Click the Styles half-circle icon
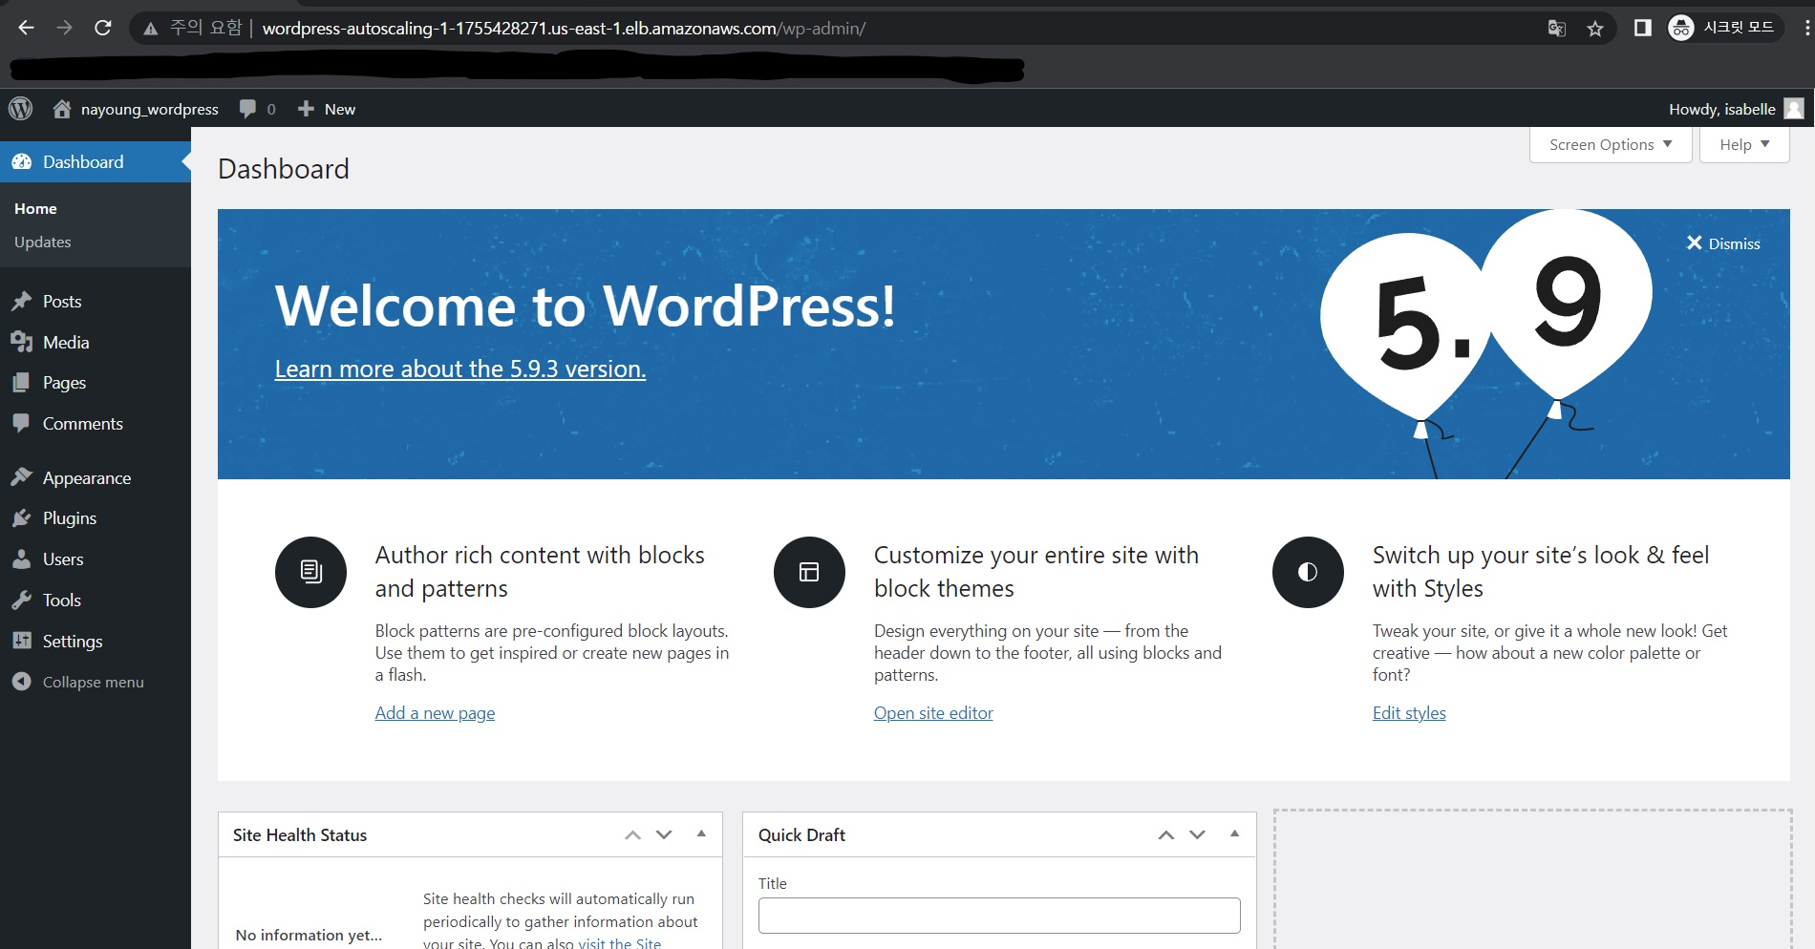The height and width of the screenshot is (949, 1815). coord(1308,572)
